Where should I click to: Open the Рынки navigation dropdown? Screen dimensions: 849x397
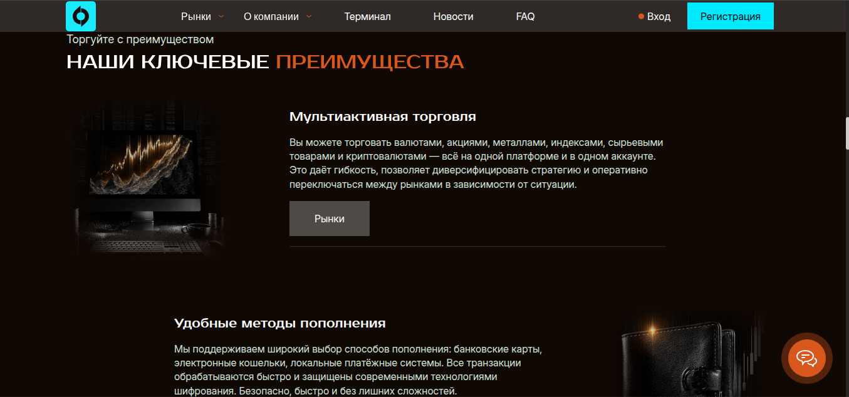[x=194, y=16]
